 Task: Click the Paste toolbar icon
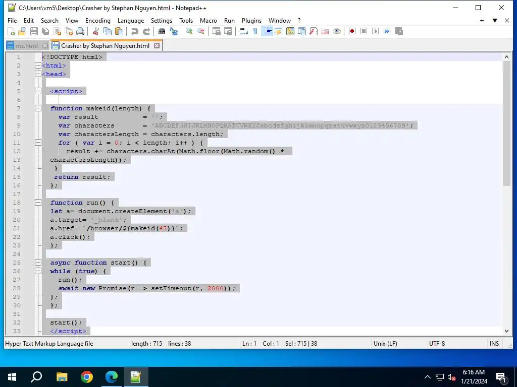[x=119, y=31]
